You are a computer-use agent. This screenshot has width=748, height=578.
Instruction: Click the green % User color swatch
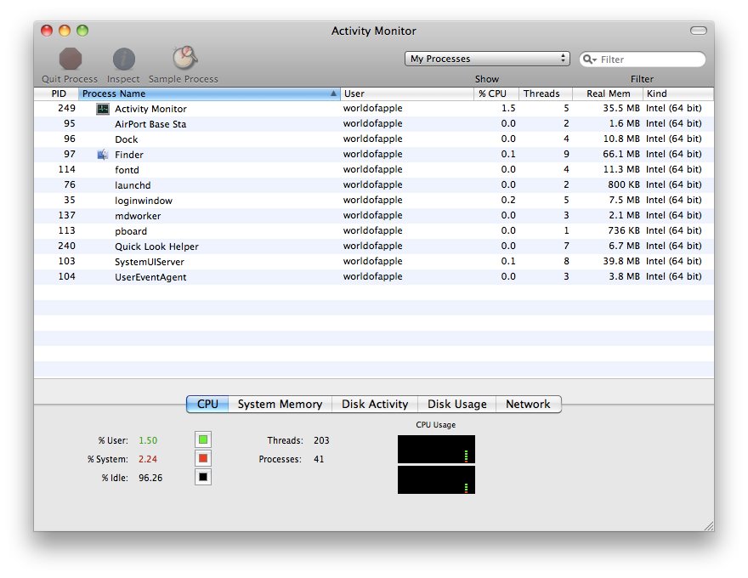203,439
